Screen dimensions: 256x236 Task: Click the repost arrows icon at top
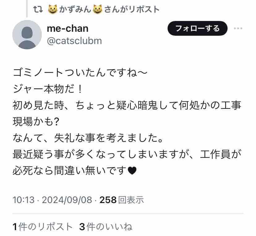tap(38, 9)
